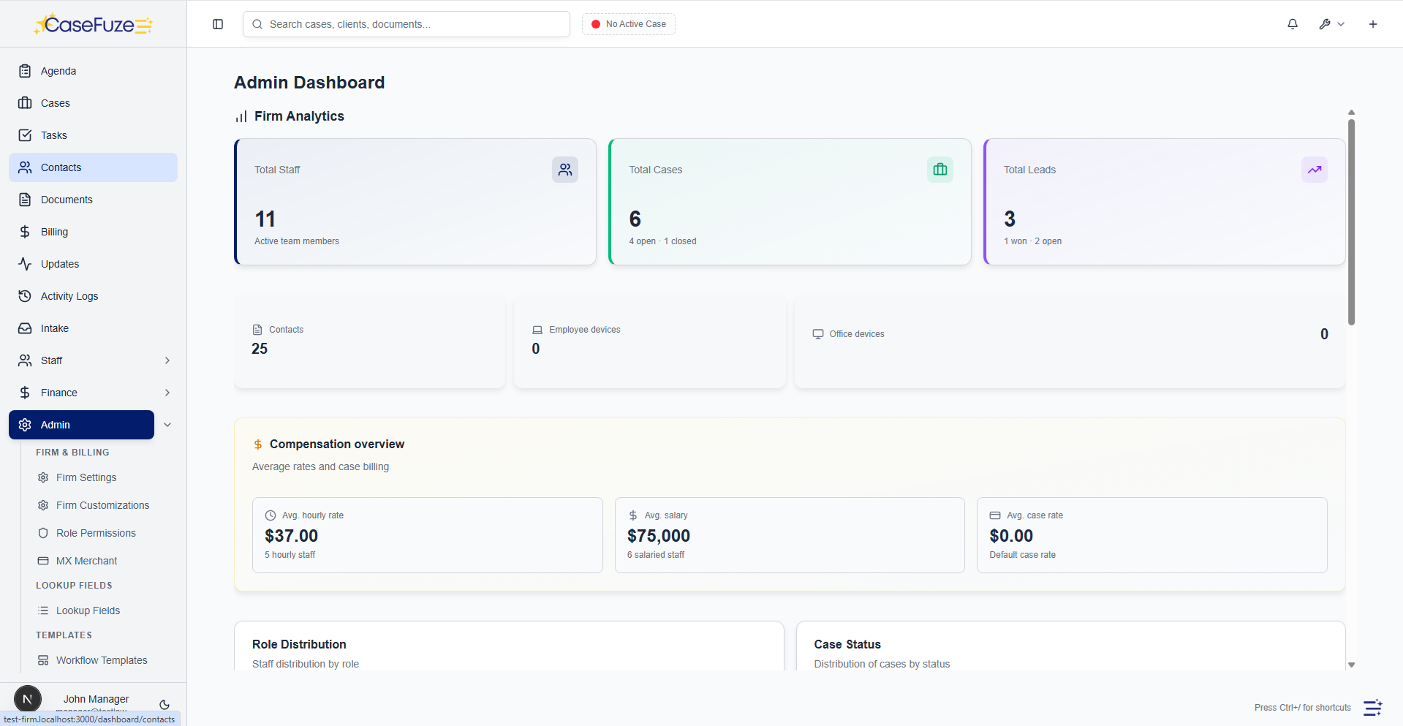
Task: Click the No Active Case status indicator
Action: click(x=627, y=24)
